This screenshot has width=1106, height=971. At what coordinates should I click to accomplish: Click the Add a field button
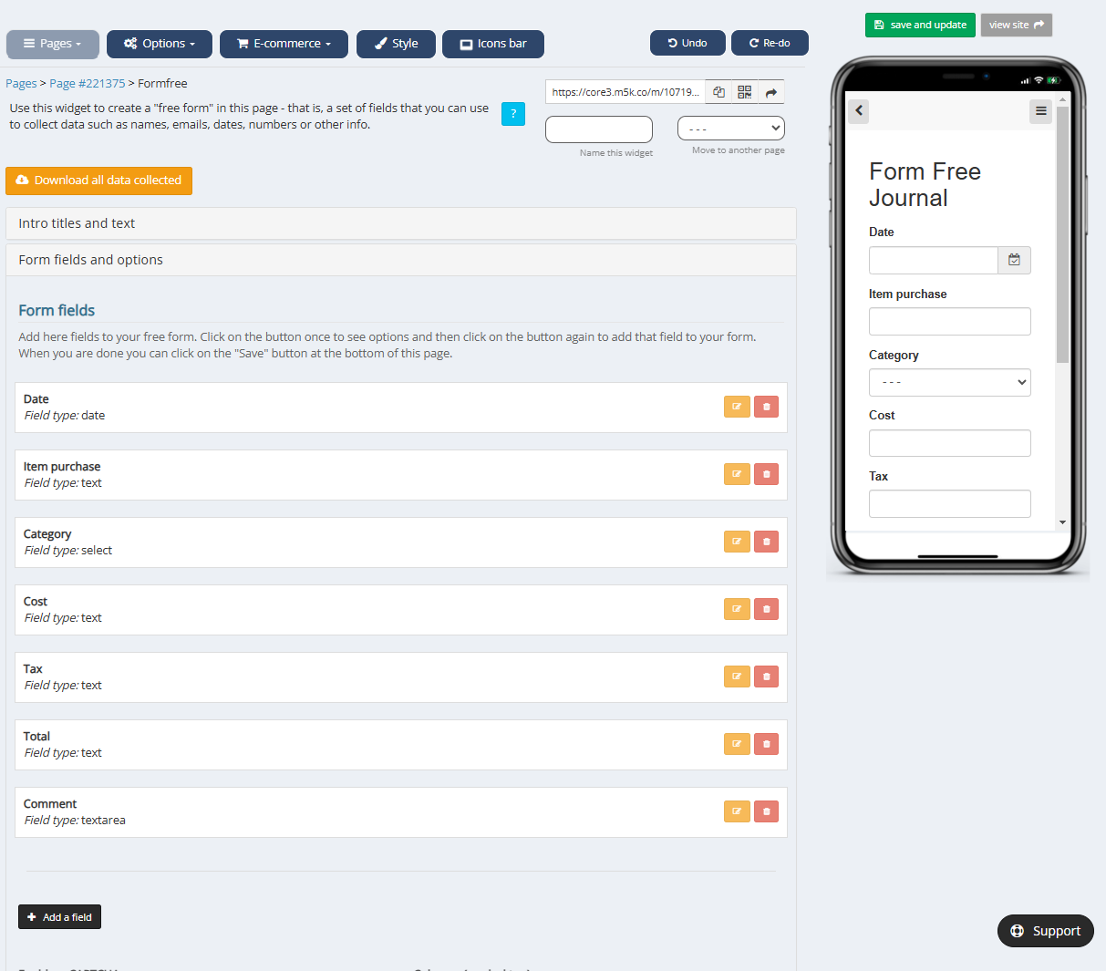pos(59,916)
